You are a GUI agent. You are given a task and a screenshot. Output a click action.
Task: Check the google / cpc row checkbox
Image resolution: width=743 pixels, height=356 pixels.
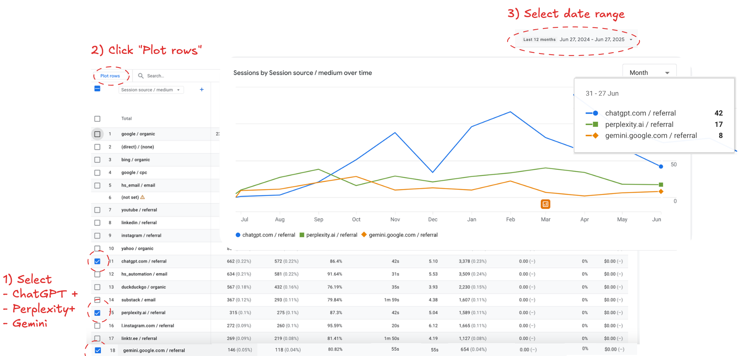(x=97, y=173)
